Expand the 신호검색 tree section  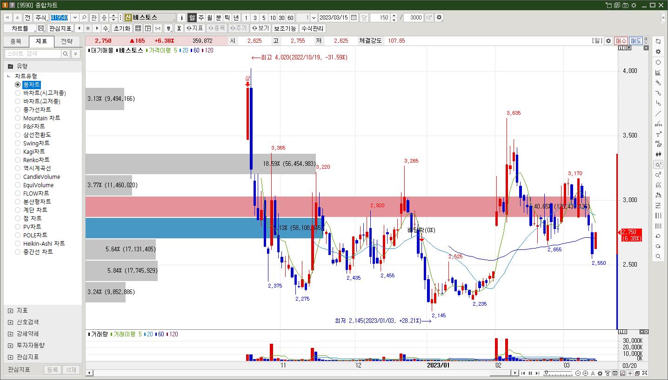10,322
